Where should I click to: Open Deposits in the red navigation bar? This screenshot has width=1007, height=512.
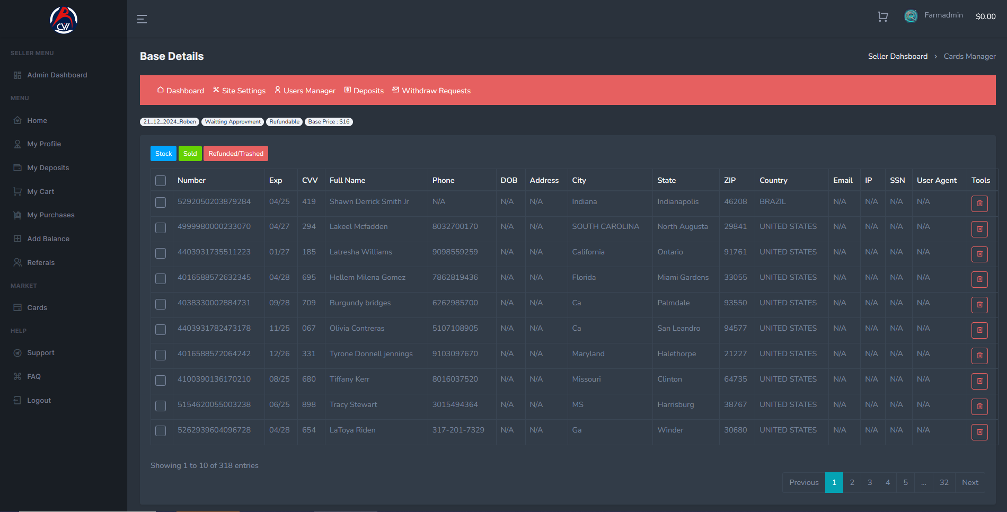click(x=364, y=91)
